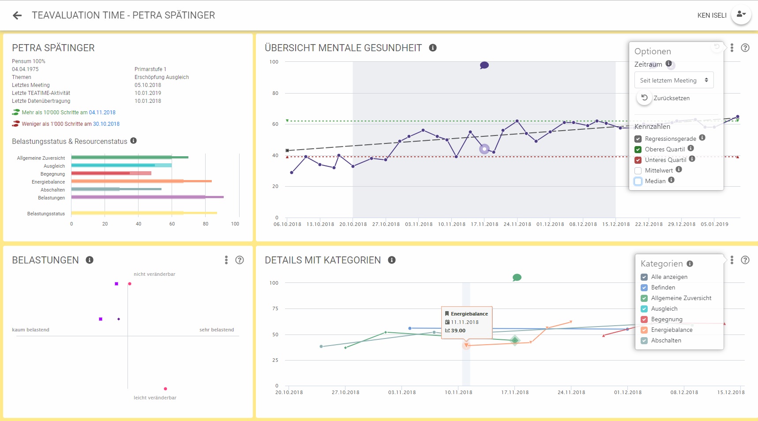
Task: Enable the Median checkbox
Action: [x=638, y=181]
